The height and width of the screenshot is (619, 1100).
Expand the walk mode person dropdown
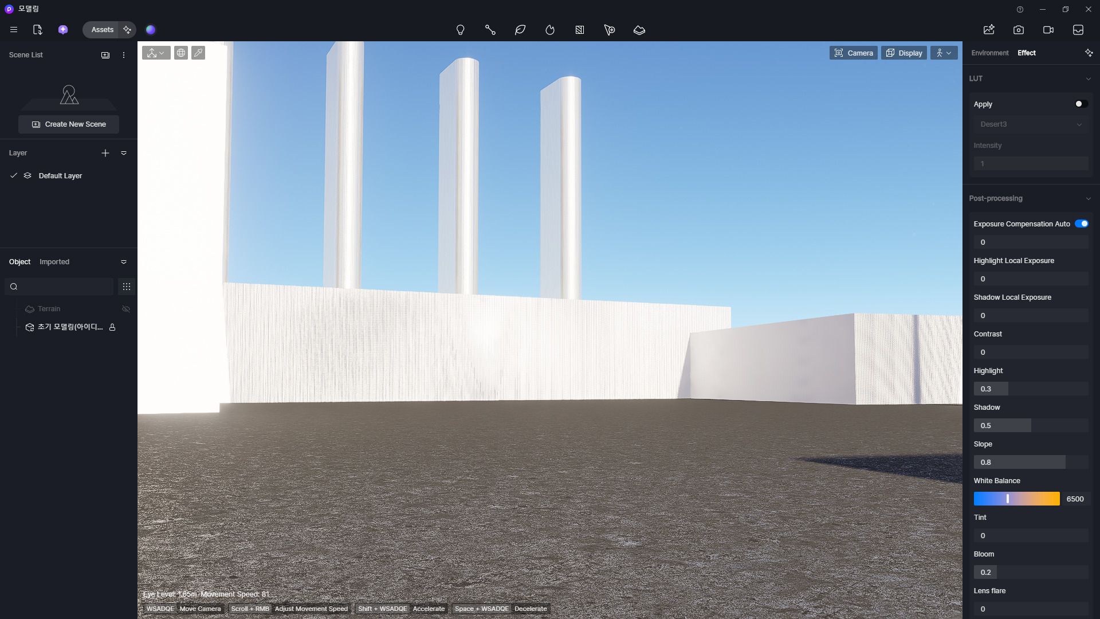(944, 53)
